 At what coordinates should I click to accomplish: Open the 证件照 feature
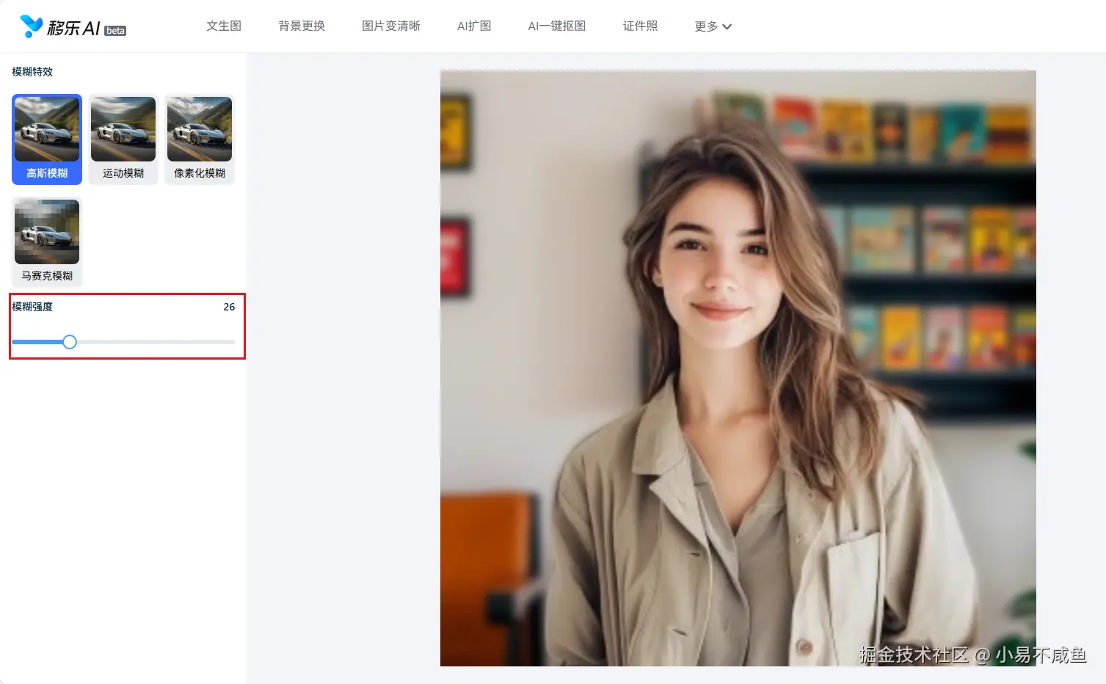tap(639, 26)
